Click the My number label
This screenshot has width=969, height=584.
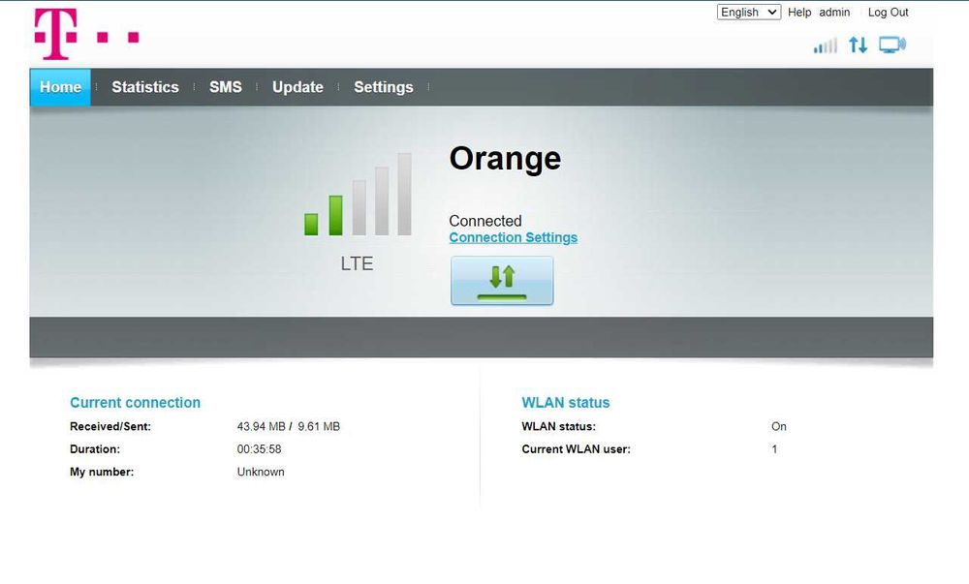(x=102, y=472)
